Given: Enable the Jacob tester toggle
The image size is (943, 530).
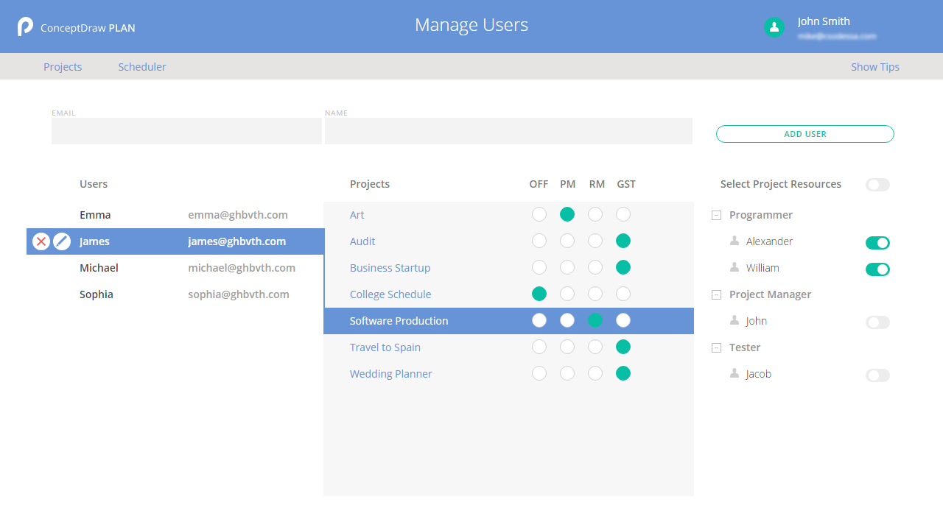Looking at the screenshot, I should click(x=877, y=375).
